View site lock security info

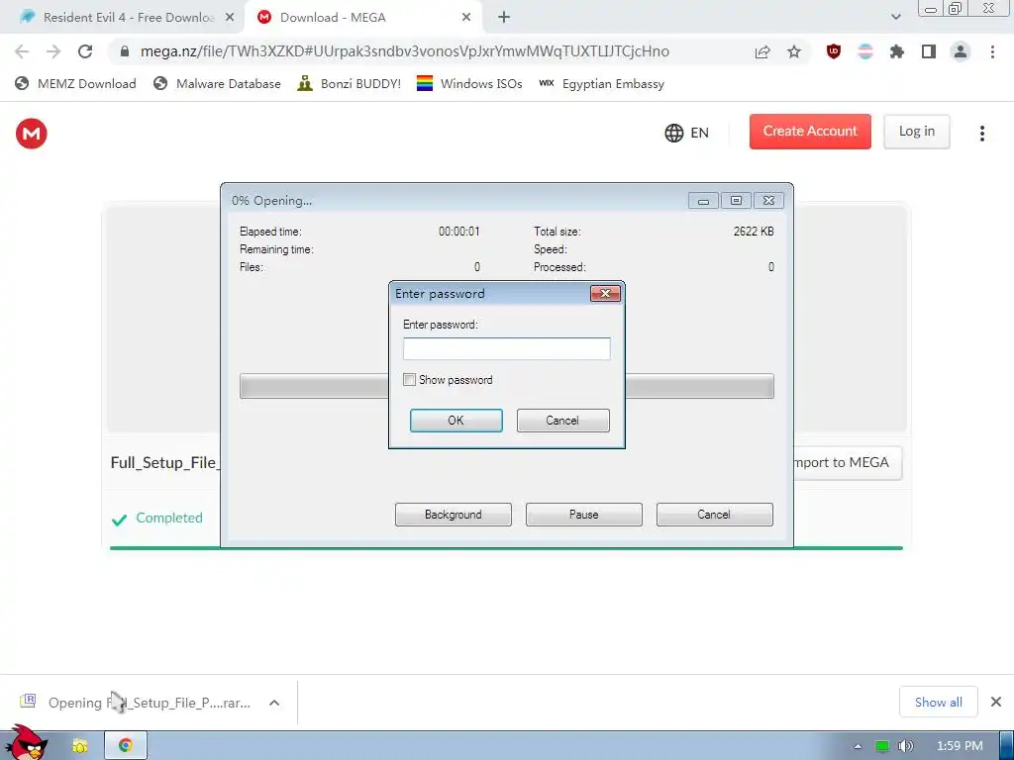click(125, 51)
